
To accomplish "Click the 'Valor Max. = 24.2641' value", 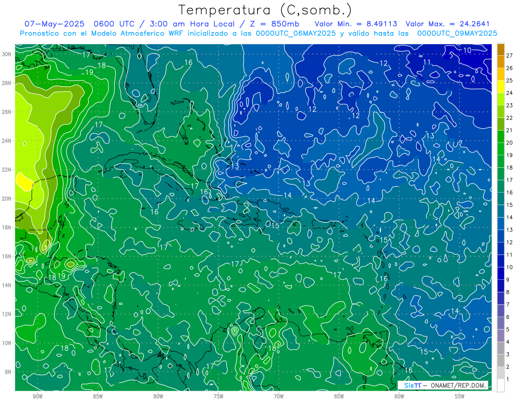I will coord(448,24).
